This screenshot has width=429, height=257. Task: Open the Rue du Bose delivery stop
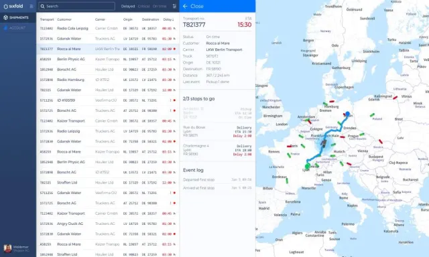[x=217, y=131]
